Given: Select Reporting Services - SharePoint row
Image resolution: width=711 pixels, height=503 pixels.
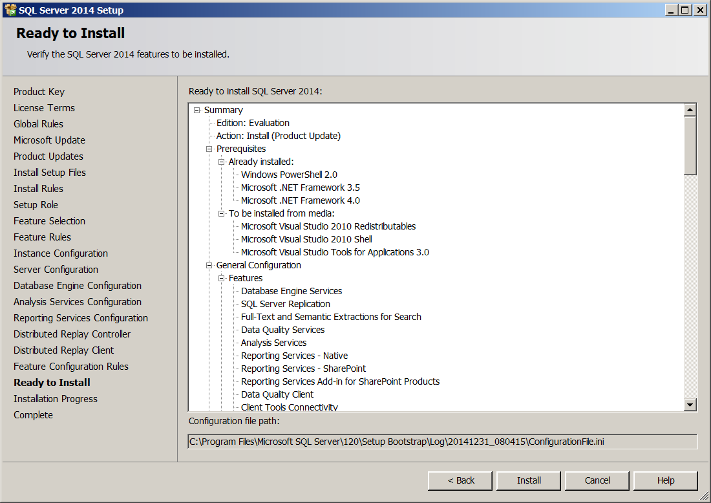Looking at the screenshot, I should pyautogui.click(x=303, y=369).
